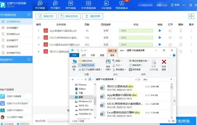The height and width of the screenshot is (125, 197).
Task: Open 最近的搜索内容 dropdown
Action: tap(139, 61)
